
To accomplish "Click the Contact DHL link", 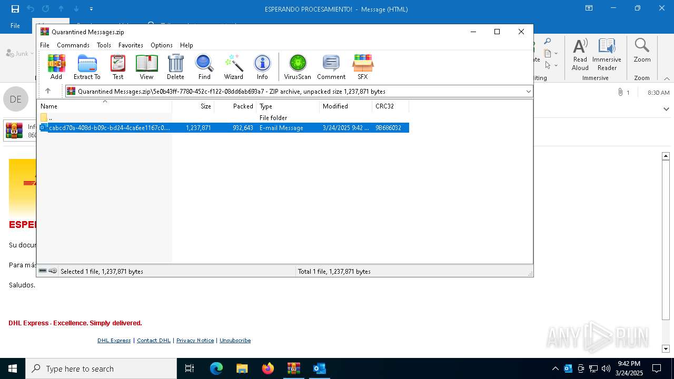I will point(154,341).
